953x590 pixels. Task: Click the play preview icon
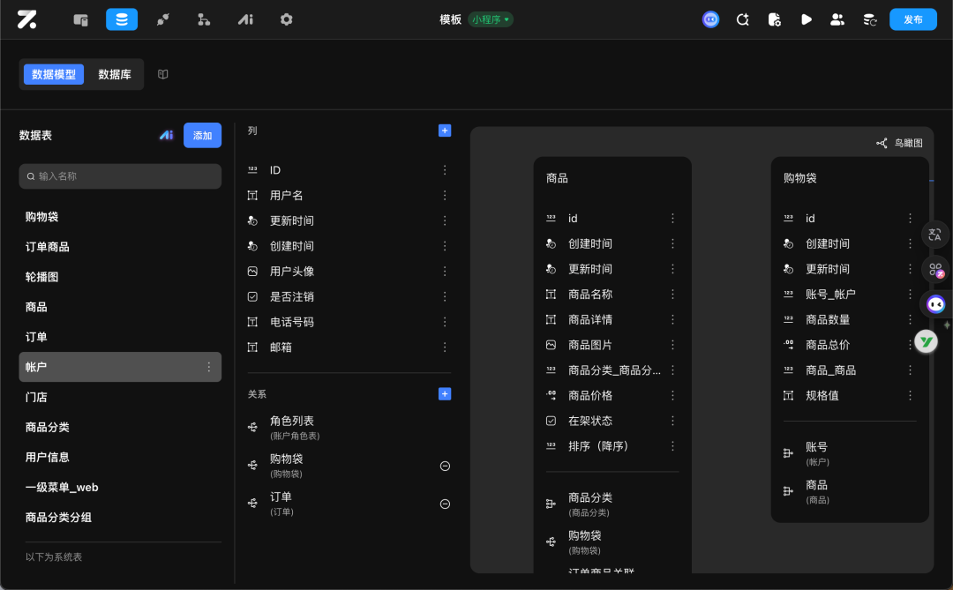(x=806, y=19)
